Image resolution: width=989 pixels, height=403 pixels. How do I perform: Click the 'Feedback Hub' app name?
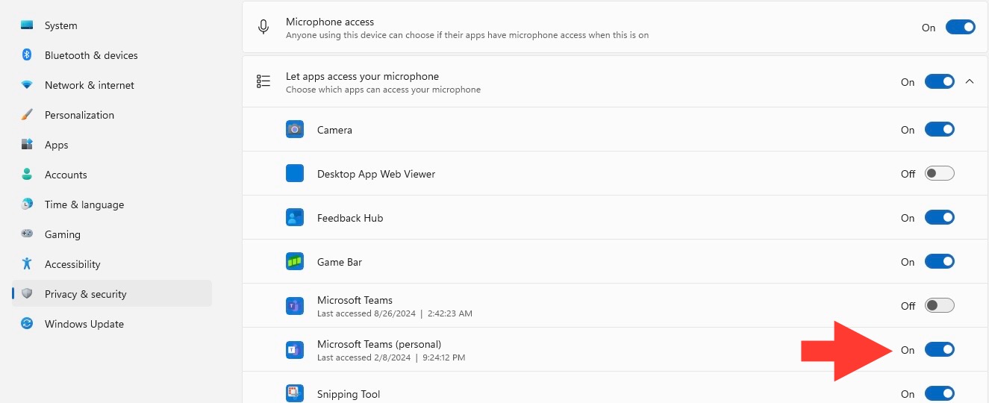(350, 218)
